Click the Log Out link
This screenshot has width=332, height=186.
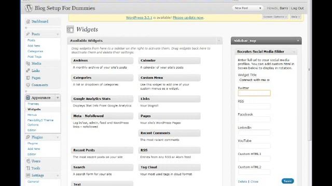(297, 8)
